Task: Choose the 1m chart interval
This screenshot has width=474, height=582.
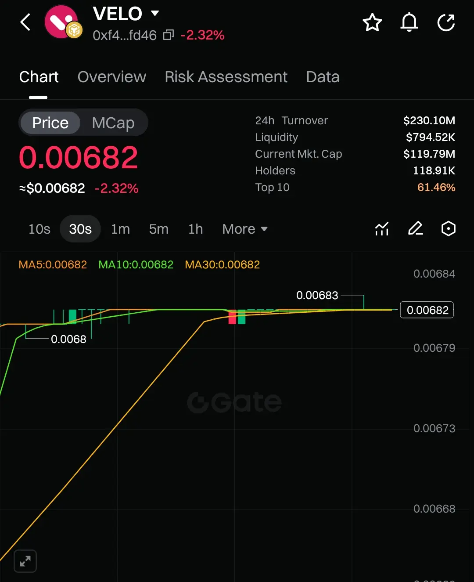Action: (120, 229)
